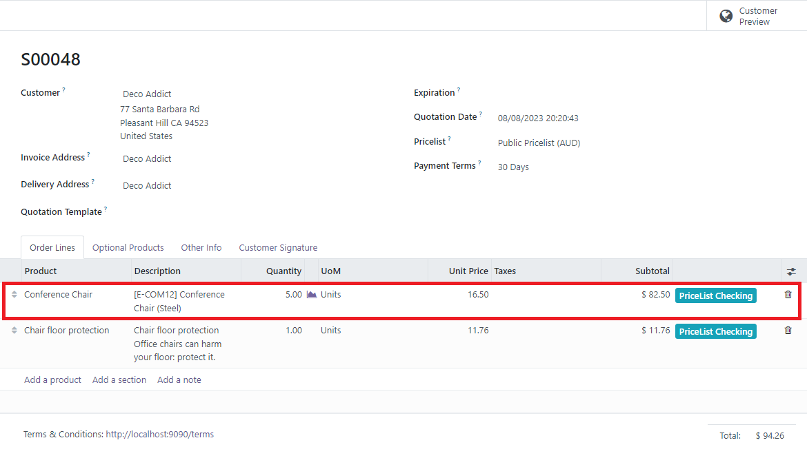This screenshot has width=807, height=458.
Task: Open column settings adjust icon in table header
Action: point(791,271)
